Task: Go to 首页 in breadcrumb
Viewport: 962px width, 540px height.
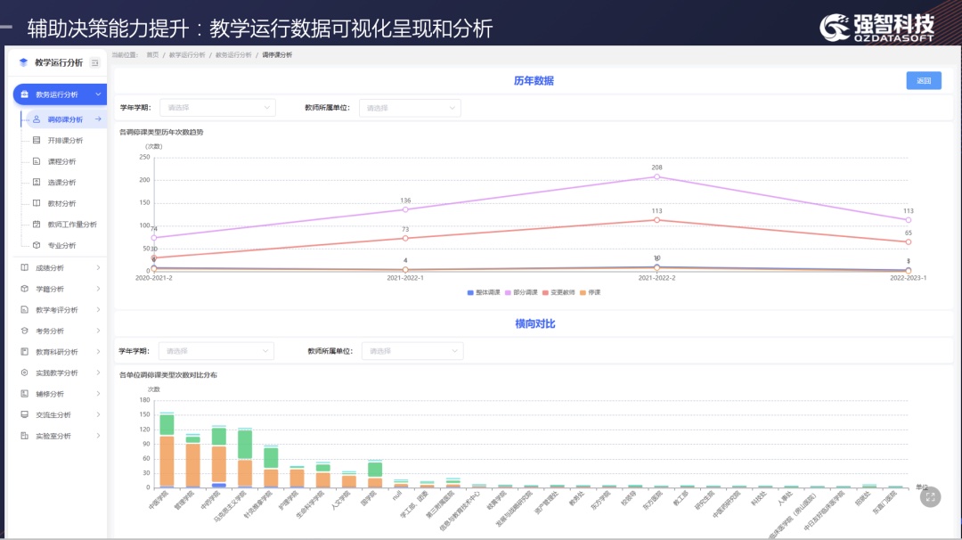Action: click(152, 55)
